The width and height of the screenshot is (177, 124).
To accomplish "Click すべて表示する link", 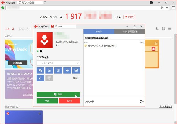I will pyautogui.click(x=166, y=107).
